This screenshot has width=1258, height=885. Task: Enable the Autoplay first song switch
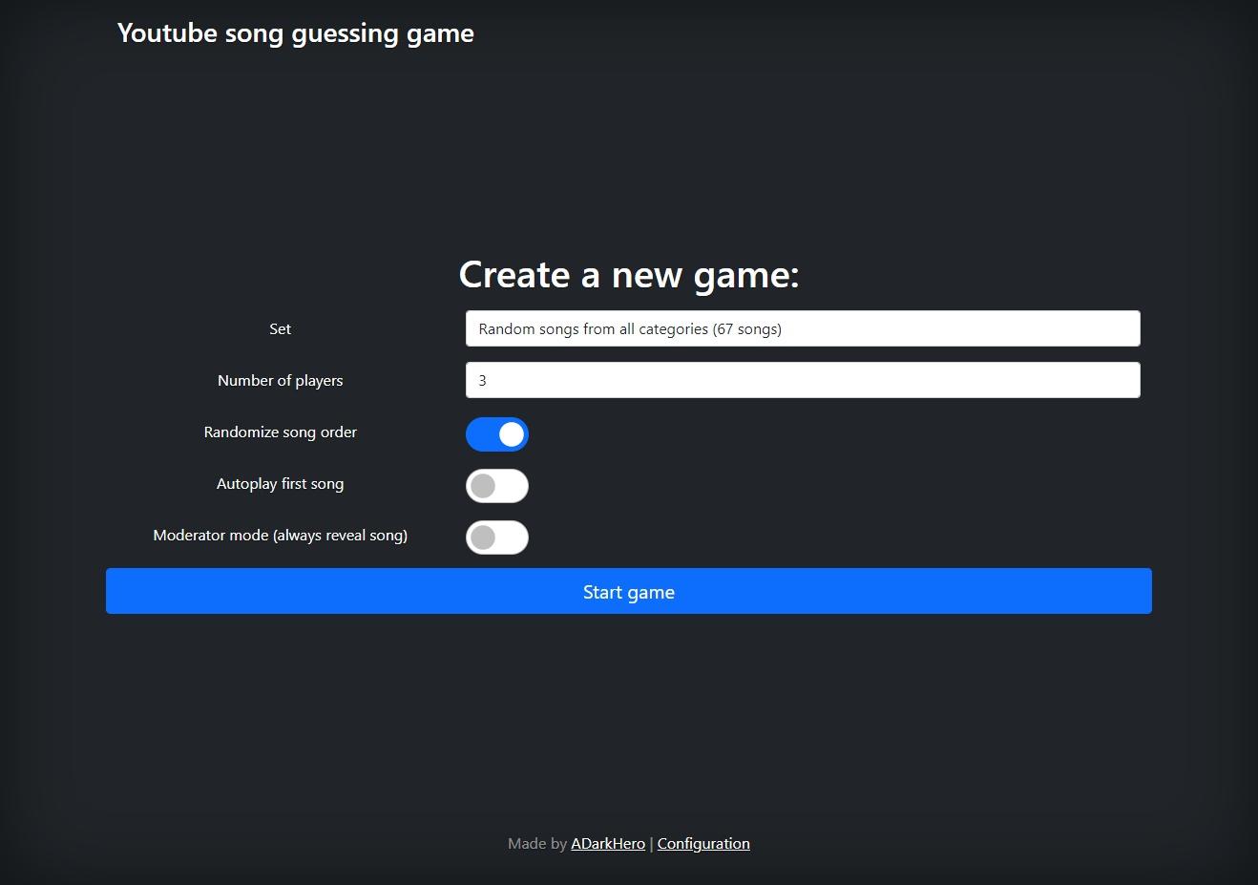click(497, 486)
